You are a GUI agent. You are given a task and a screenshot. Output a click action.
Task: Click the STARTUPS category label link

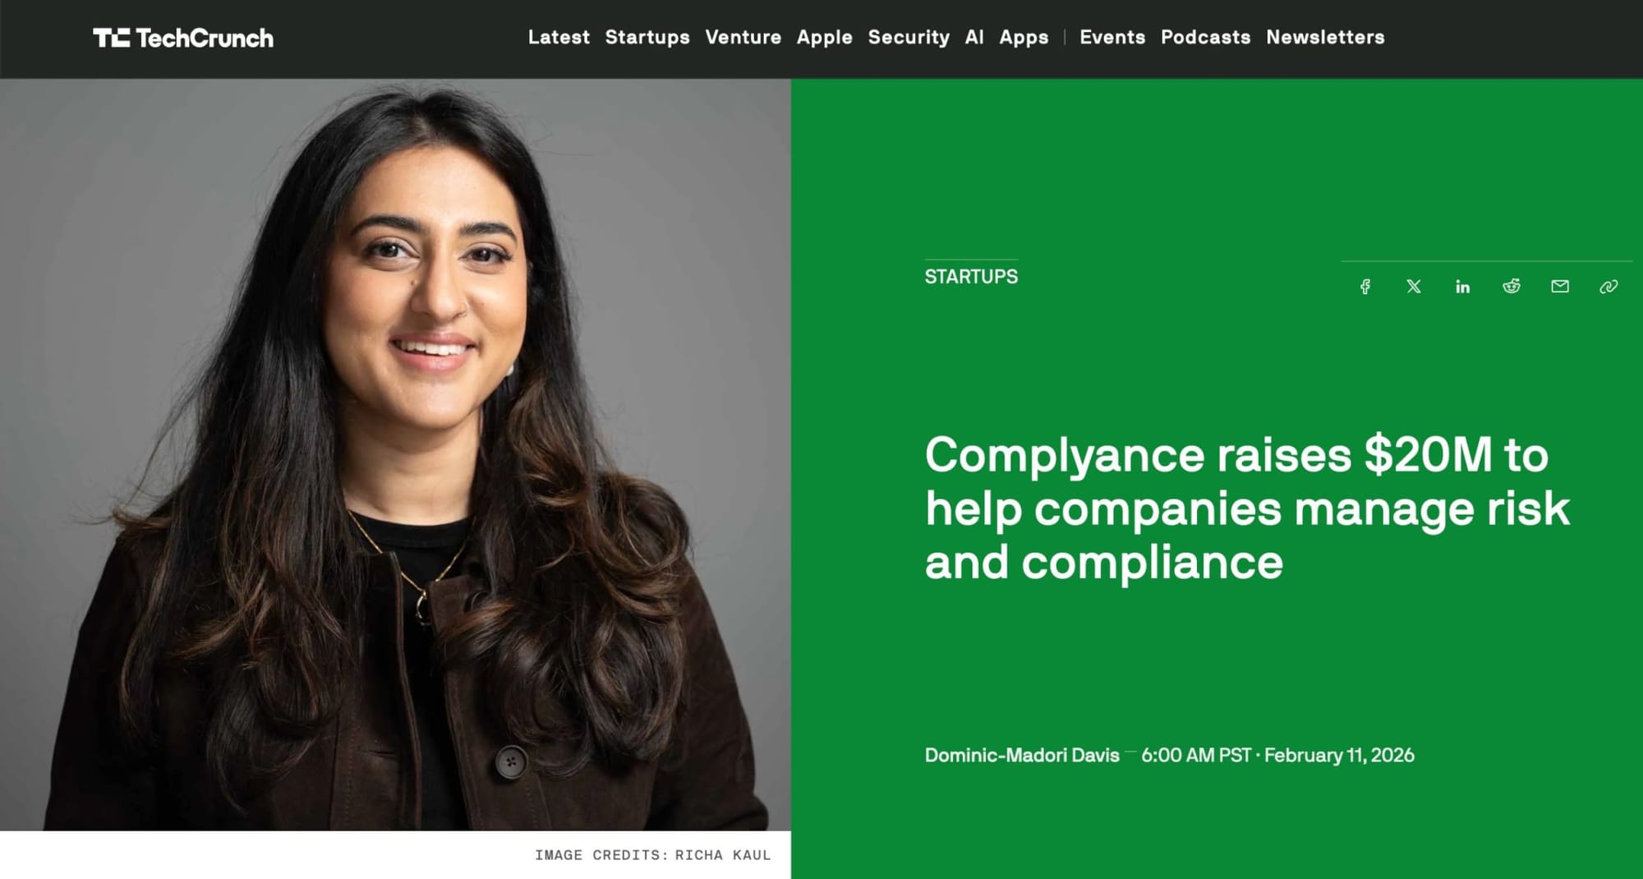coord(971,277)
